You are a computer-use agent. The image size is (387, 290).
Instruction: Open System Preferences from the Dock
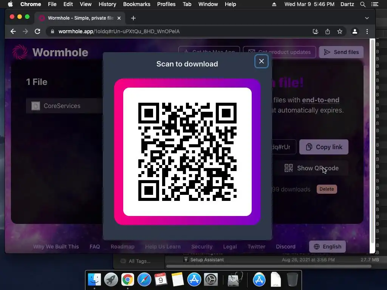211,280
